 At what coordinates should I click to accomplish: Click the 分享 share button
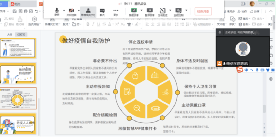click(x=254, y=11)
